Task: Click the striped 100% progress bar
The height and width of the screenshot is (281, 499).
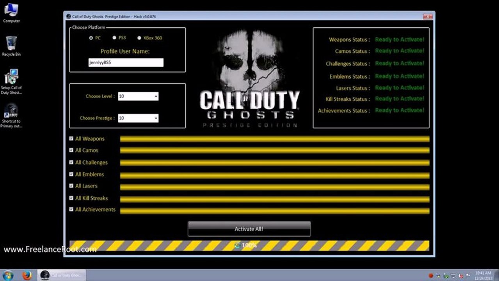Action: 249,245
